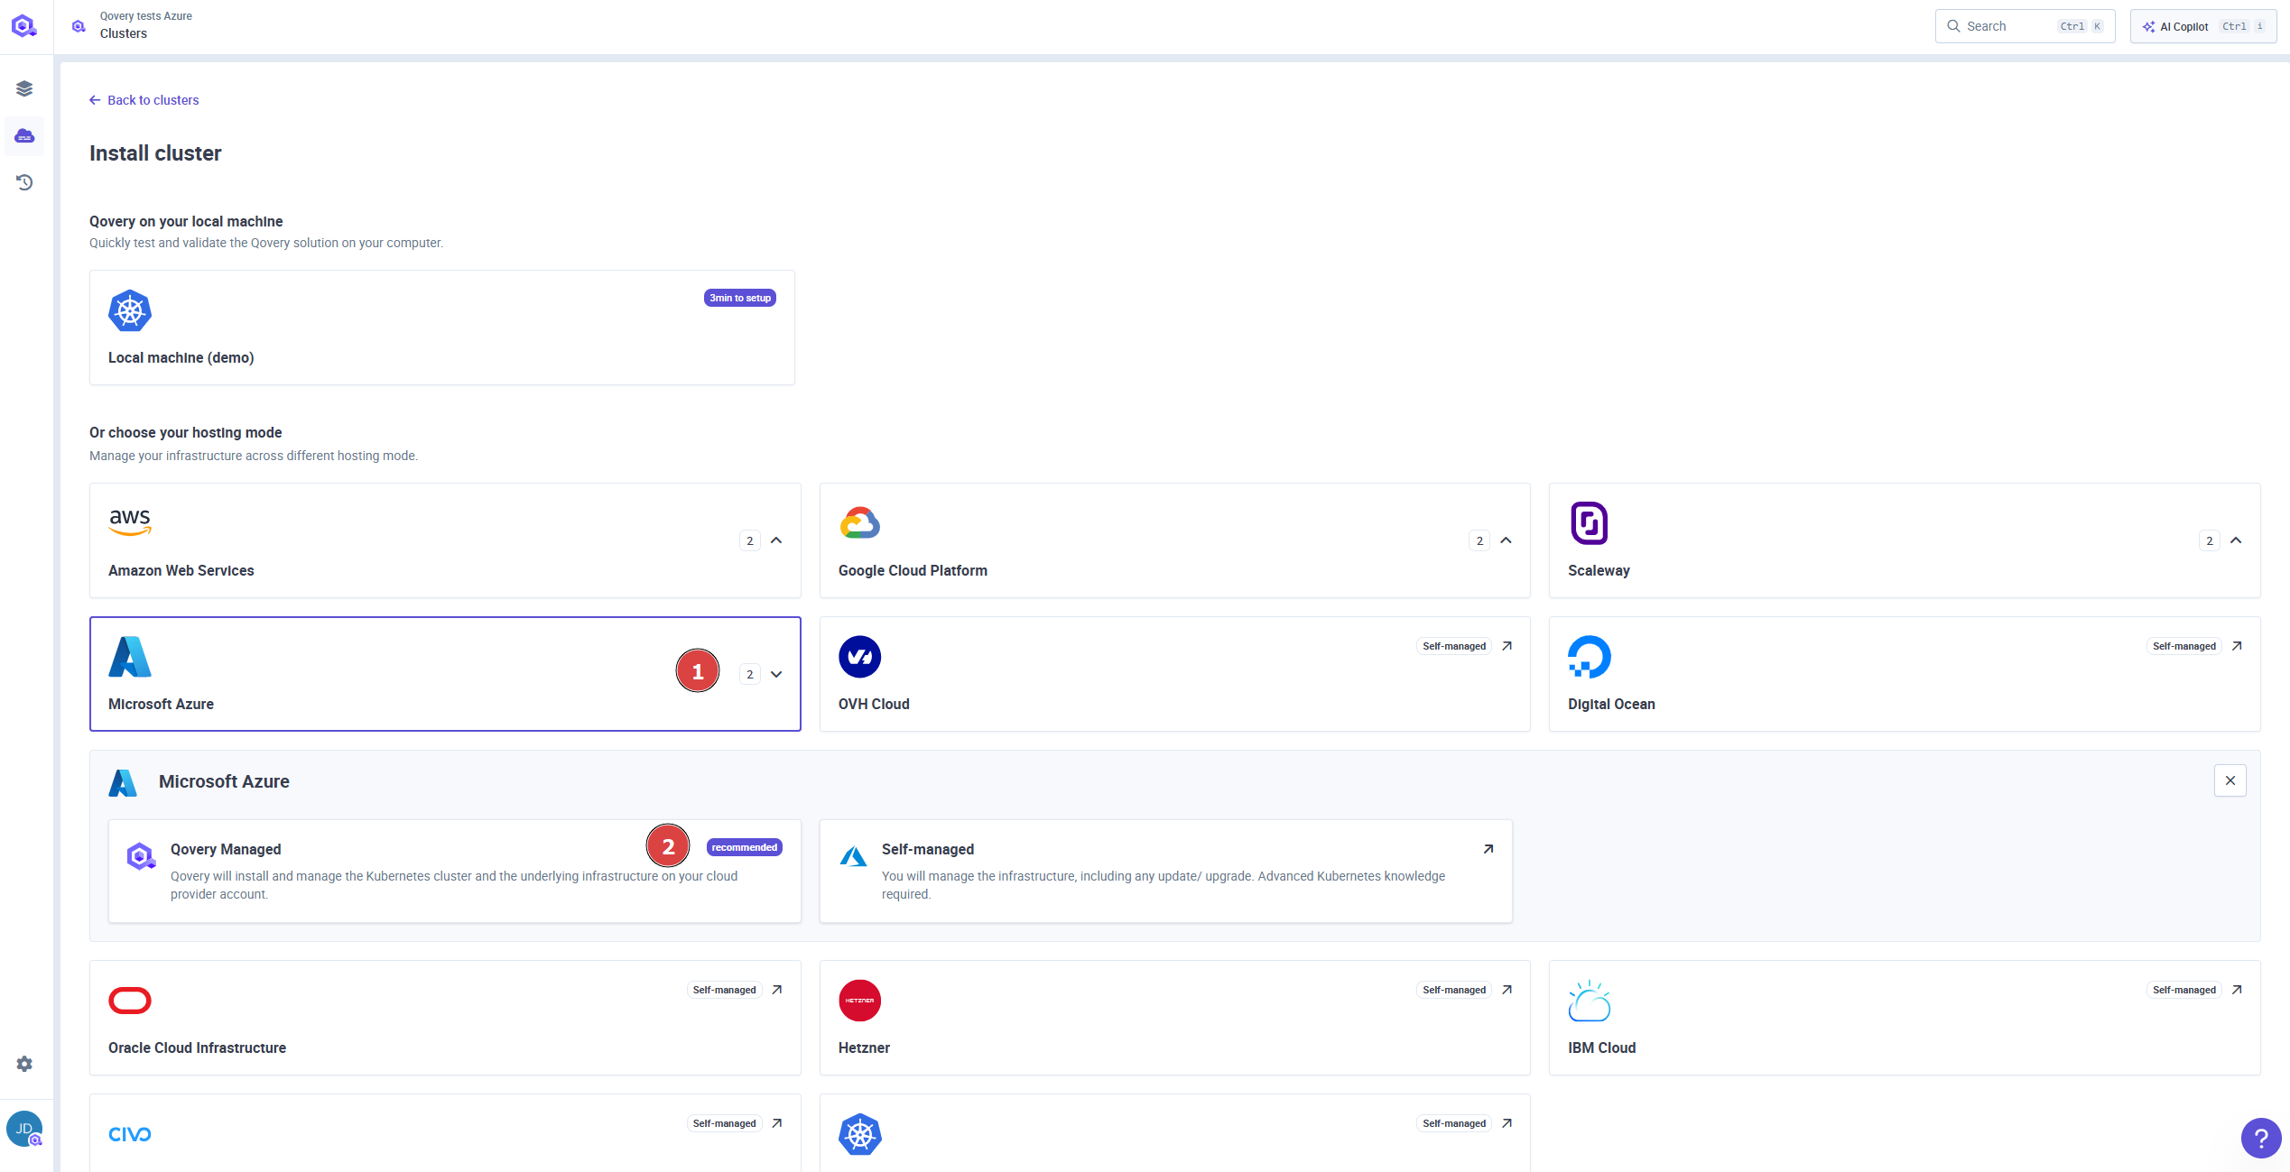Click the Google Cloud Platform label

913,570
